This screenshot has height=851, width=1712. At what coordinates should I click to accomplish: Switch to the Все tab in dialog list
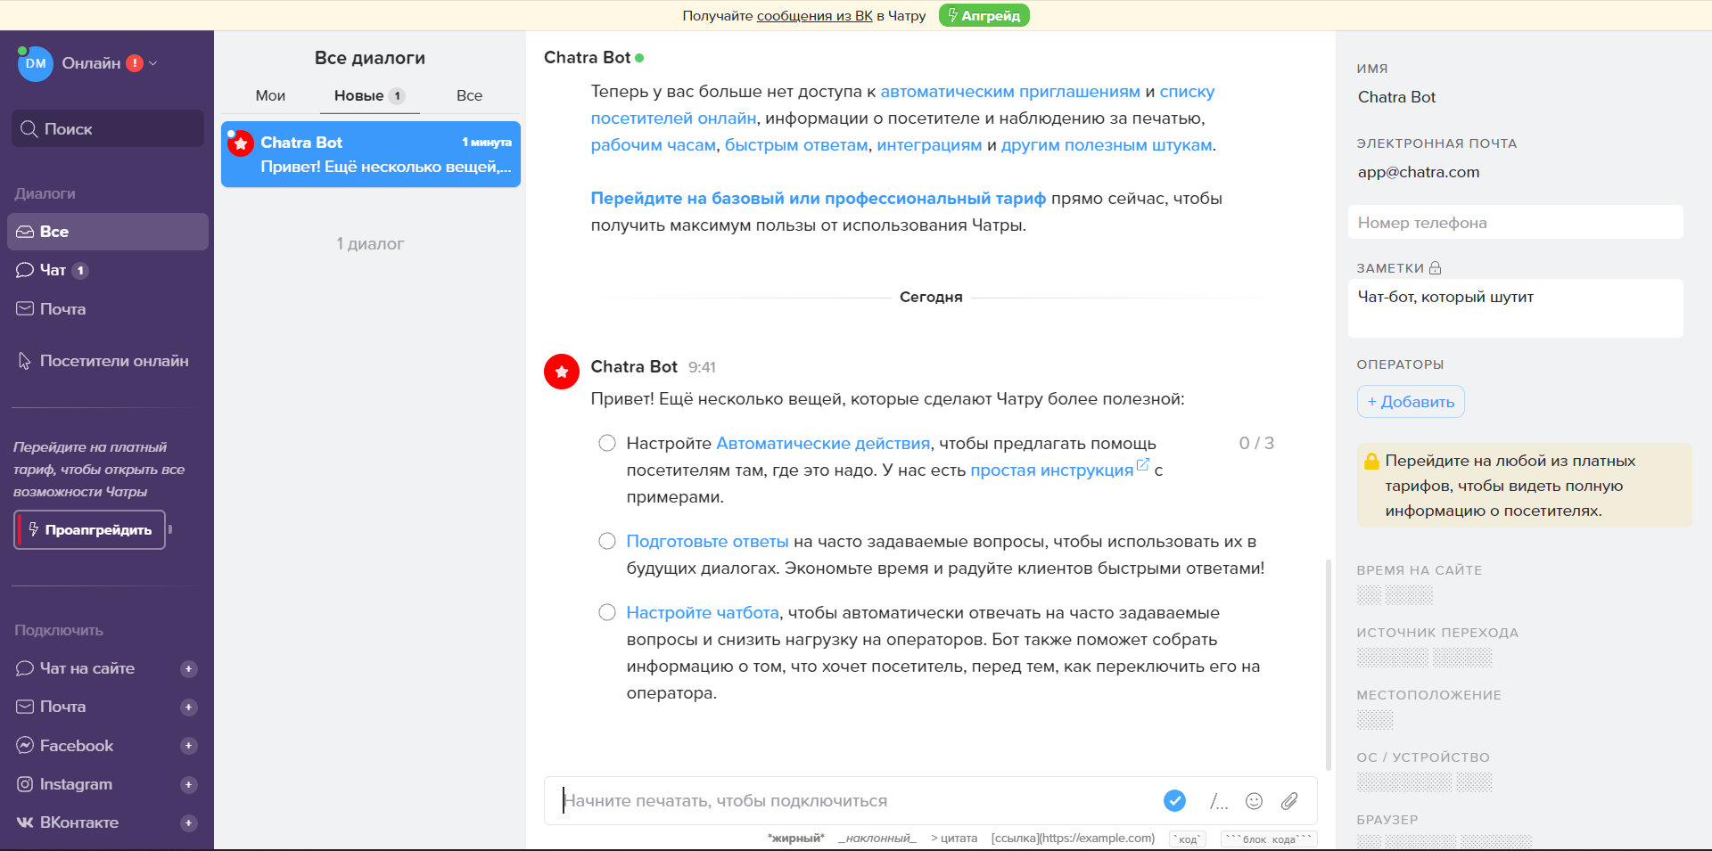click(x=469, y=95)
